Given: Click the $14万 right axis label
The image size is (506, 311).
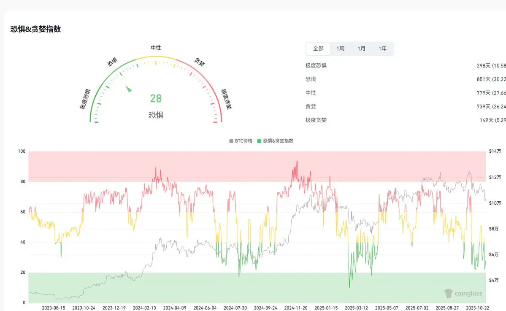Looking at the screenshot, I should (x=495, y=151).
